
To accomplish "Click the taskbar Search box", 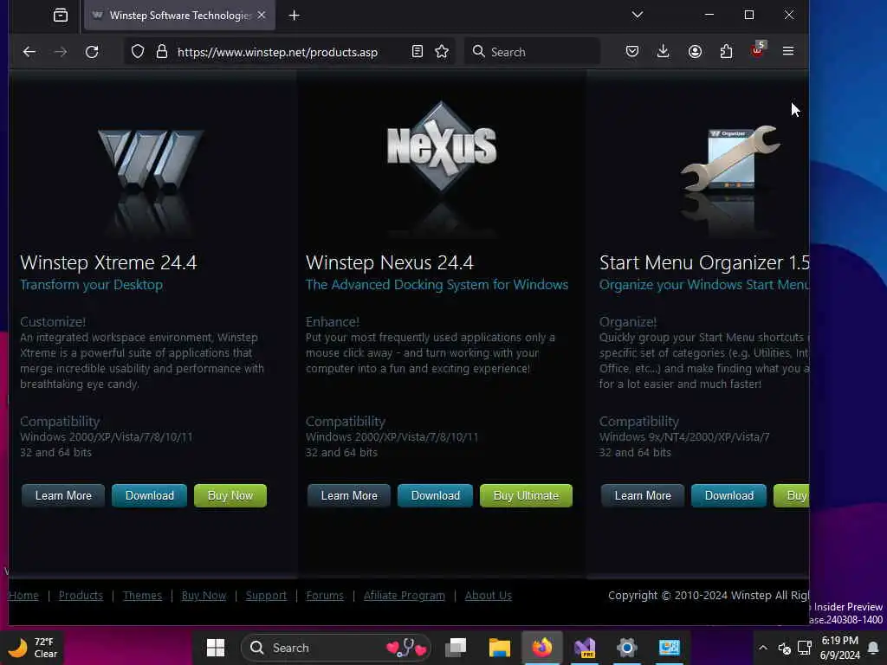I will [336, 648].
